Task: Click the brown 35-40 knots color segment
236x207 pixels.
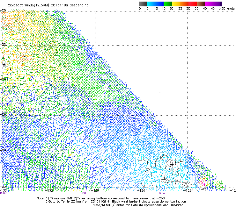Action: tap(201, 4)
